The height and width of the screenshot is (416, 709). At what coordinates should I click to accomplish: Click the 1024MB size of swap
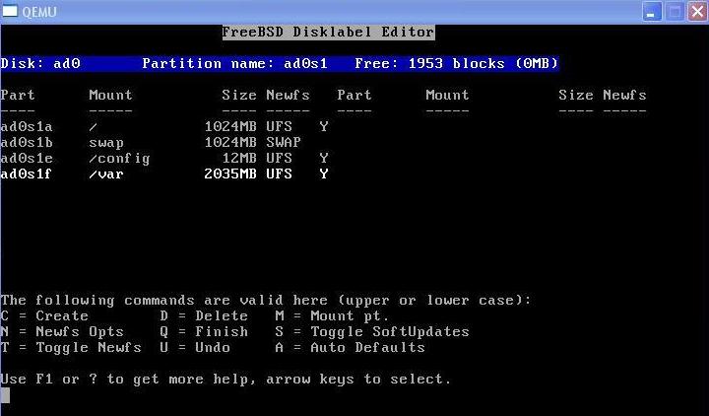(230, 142)
